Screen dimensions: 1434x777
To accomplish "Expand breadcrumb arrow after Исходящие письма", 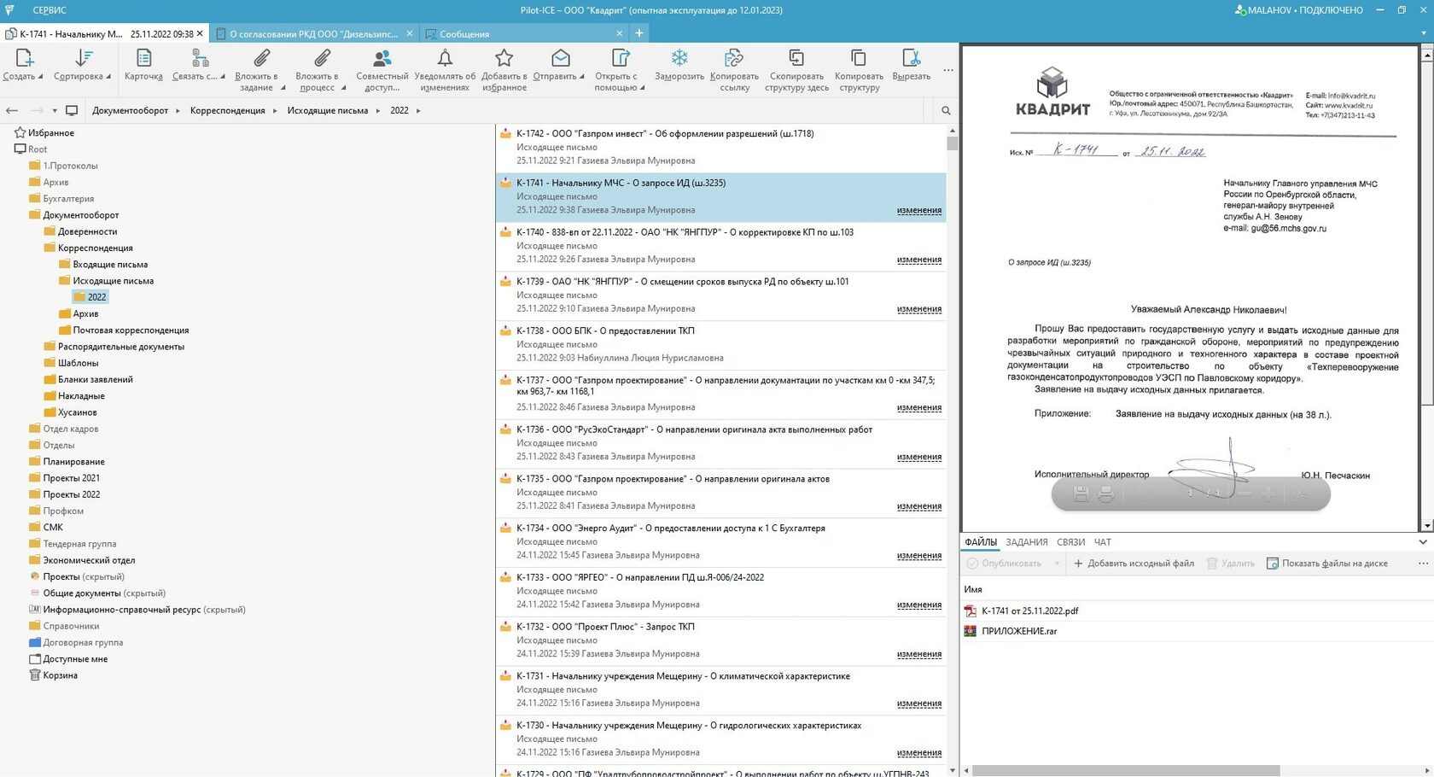I will (x=378, y=110).
